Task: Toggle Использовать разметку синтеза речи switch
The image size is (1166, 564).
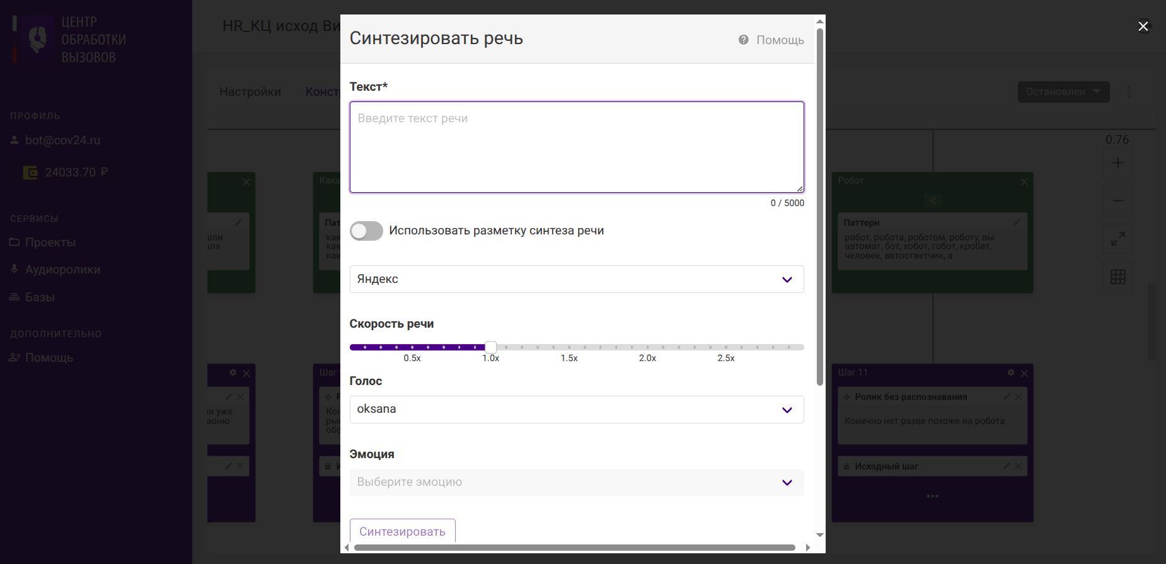Action: pyautogui.click(x=366, y=231)
